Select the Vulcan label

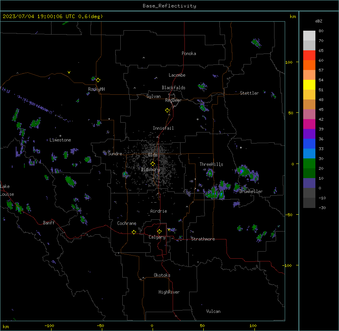click(x=214, y=311)
